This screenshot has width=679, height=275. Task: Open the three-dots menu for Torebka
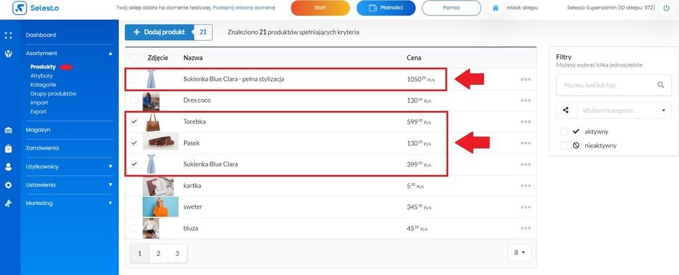(526, 122)
